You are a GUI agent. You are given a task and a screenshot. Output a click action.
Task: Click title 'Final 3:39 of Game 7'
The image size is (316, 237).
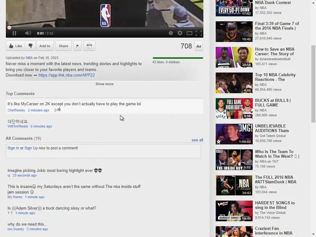pos(277,26)
